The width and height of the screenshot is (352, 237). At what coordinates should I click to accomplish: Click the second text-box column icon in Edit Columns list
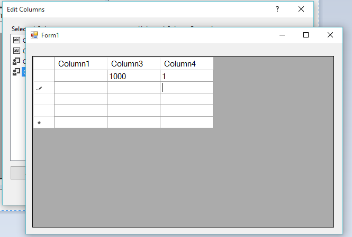point(16,51)
